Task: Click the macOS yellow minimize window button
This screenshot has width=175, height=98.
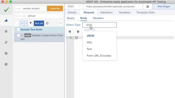Action: click(x=7, y=2)
